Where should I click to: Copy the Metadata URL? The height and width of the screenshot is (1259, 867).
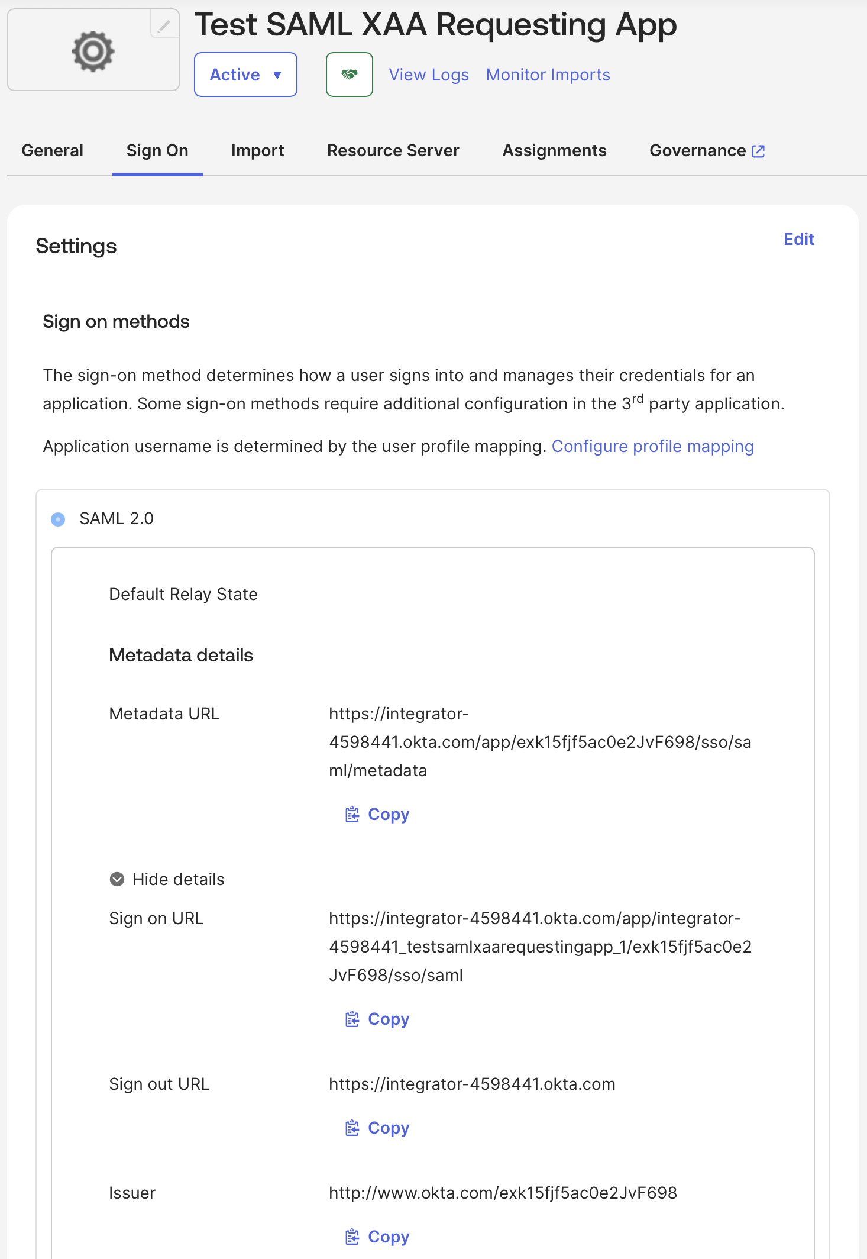coord(377,815)
